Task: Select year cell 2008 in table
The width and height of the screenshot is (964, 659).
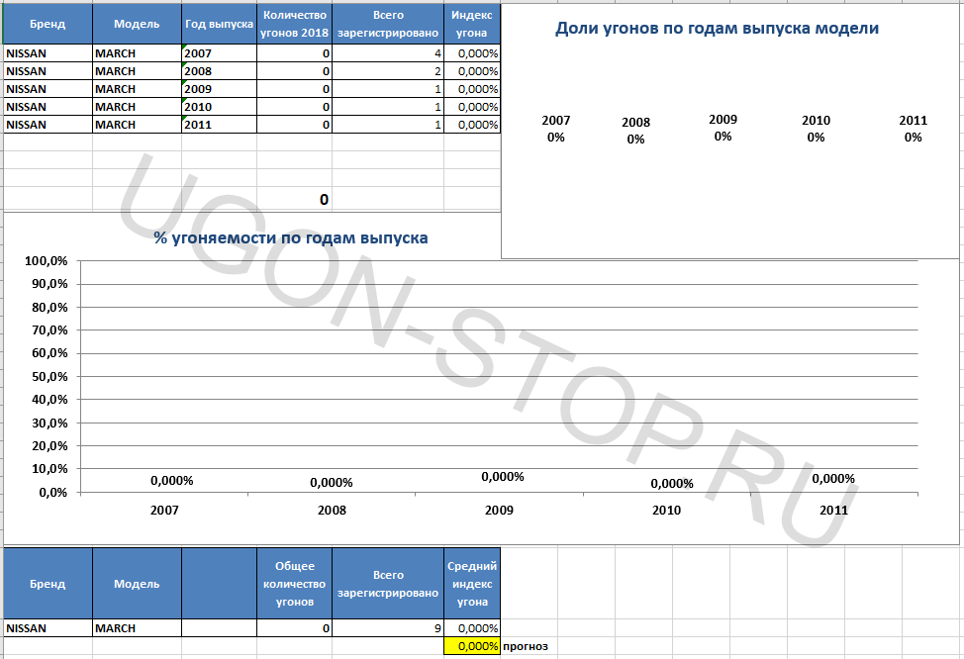Action: [219, 71]
